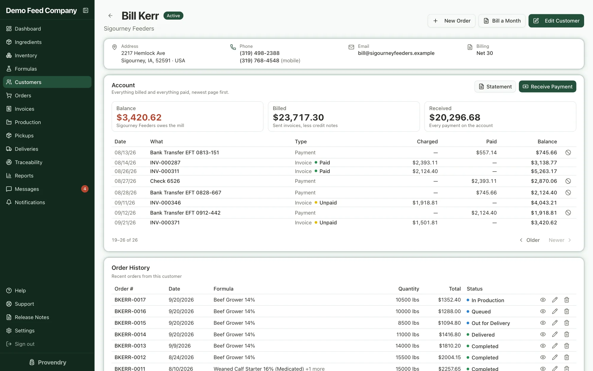Void the Bank Transfer EFT 0813-151 payment
The image size is (593, 371).
point(568,153)
